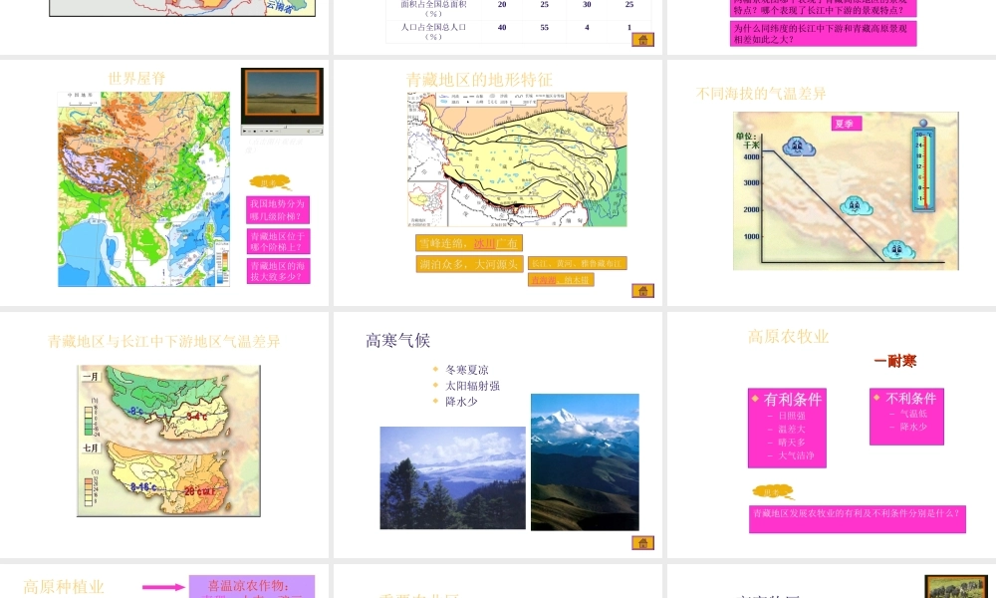Click the 青海湖 hyperlink

(x=543, y=280)
